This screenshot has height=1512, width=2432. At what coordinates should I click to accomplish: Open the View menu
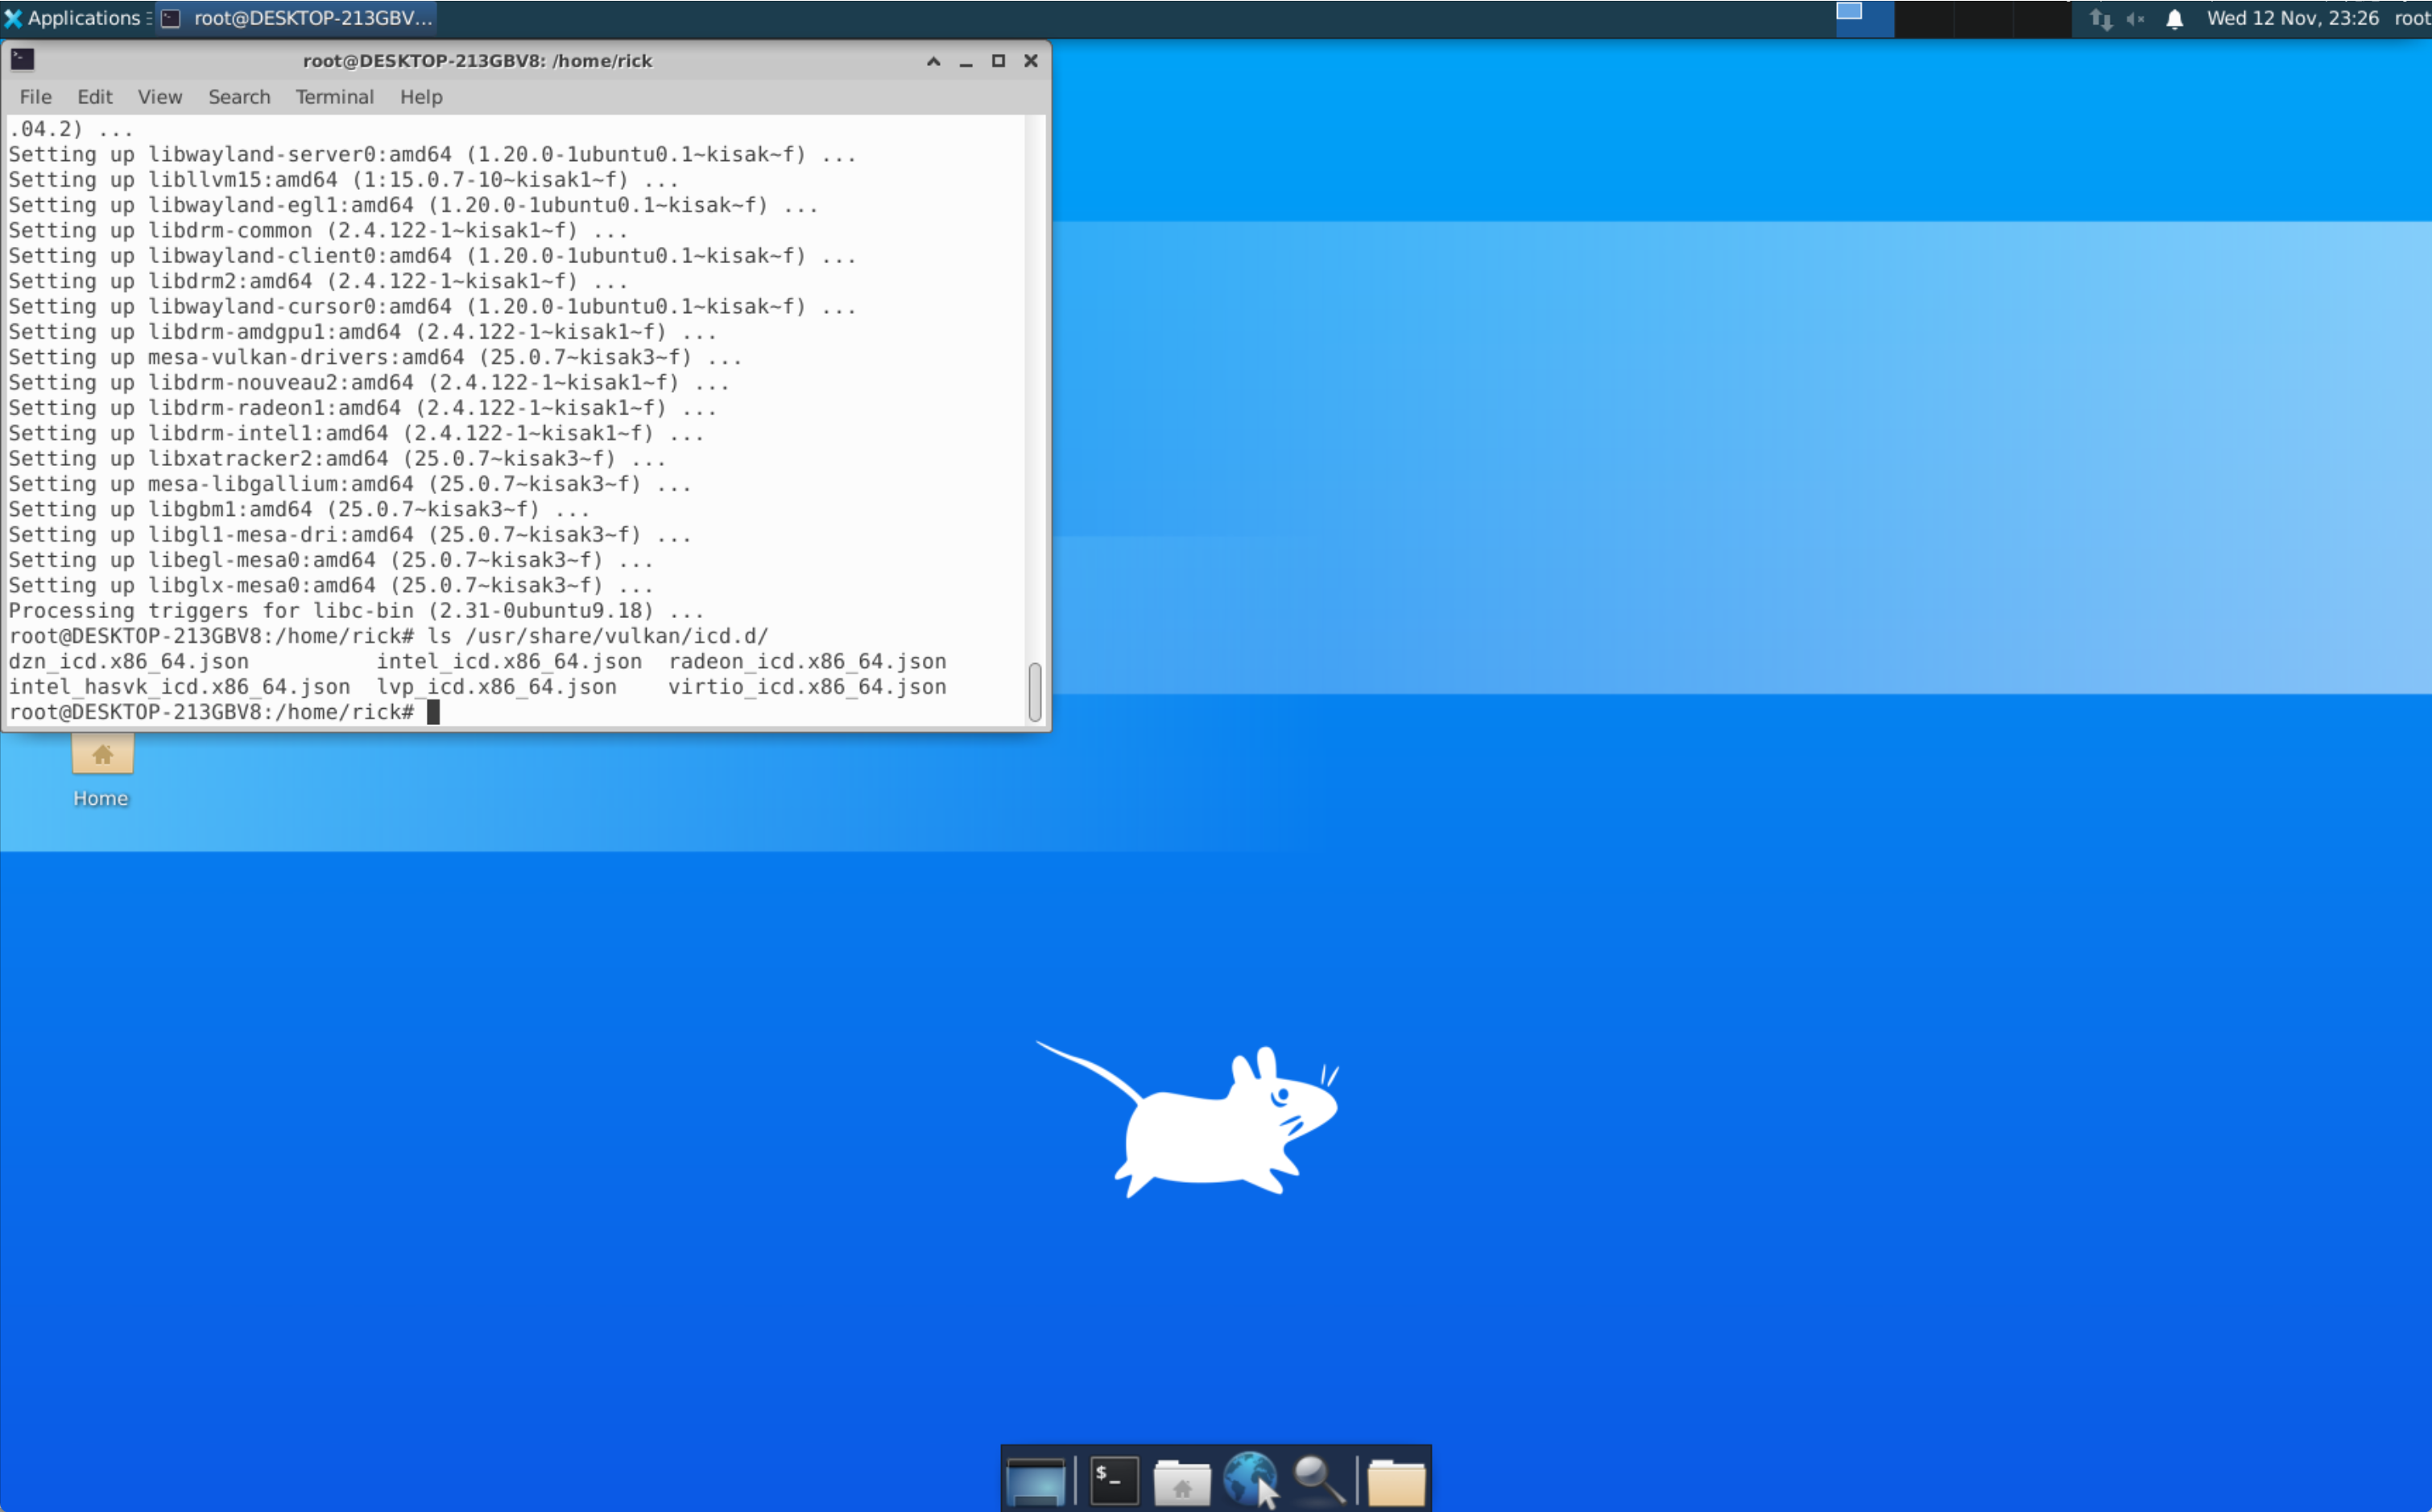pyautogui.click(x=159, y=97)
